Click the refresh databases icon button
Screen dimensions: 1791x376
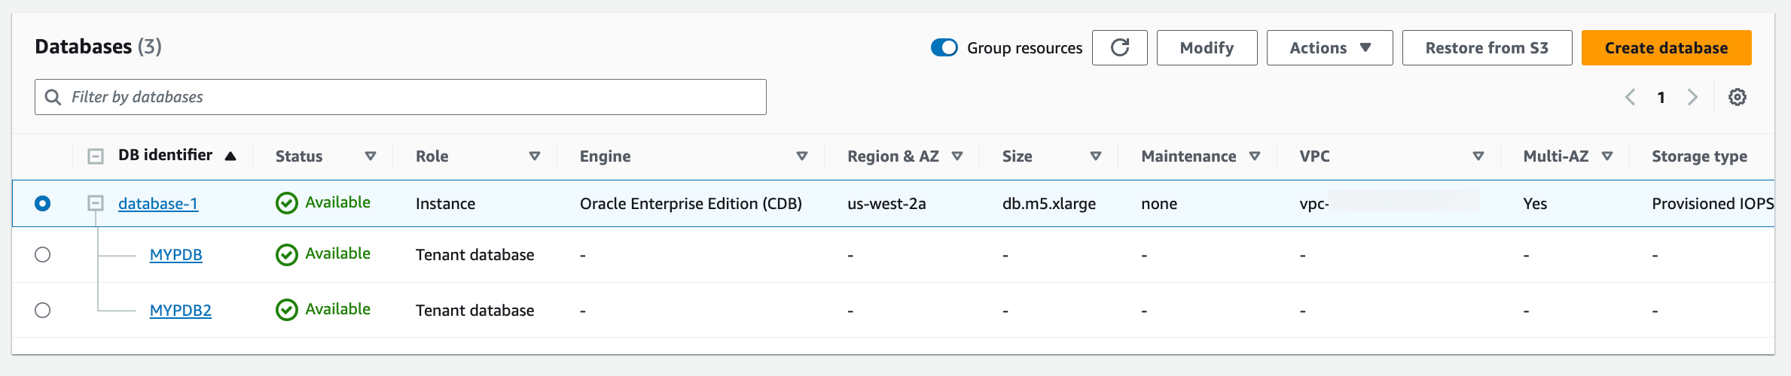(x=1119, y=48)
